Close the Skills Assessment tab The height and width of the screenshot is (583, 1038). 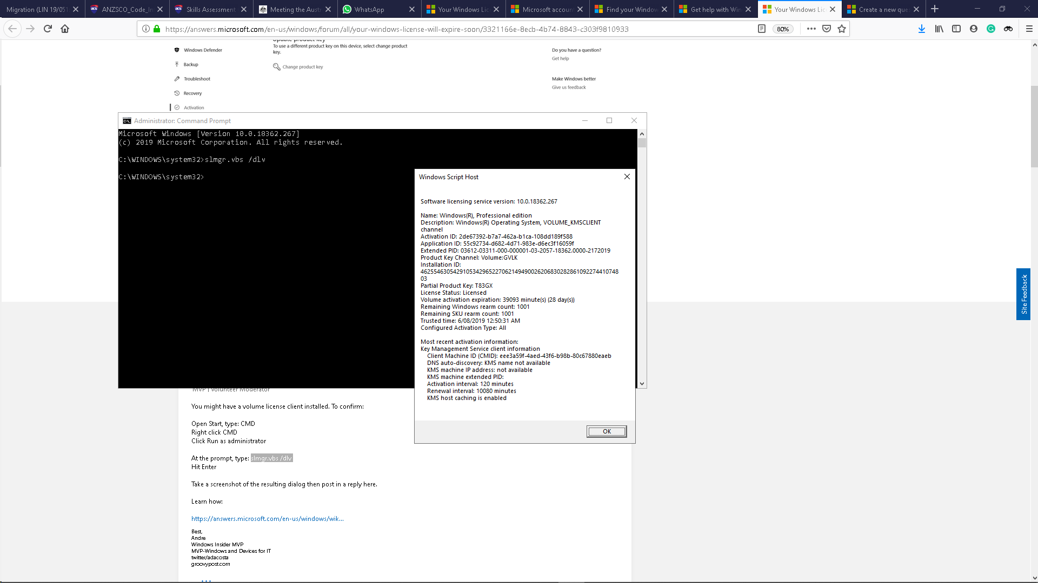[x=244, y=9]
